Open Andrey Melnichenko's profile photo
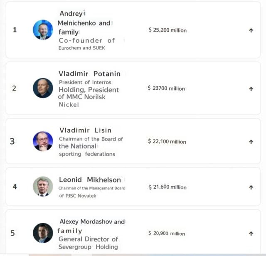Image resolution: width=266 pixels, height=256 pixels. [x=43, y=30]
